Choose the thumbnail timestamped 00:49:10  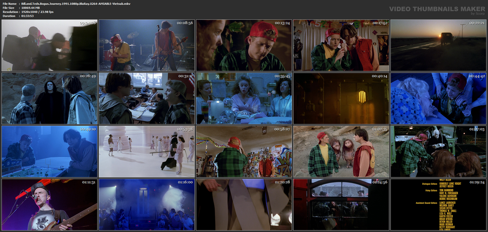49,151
